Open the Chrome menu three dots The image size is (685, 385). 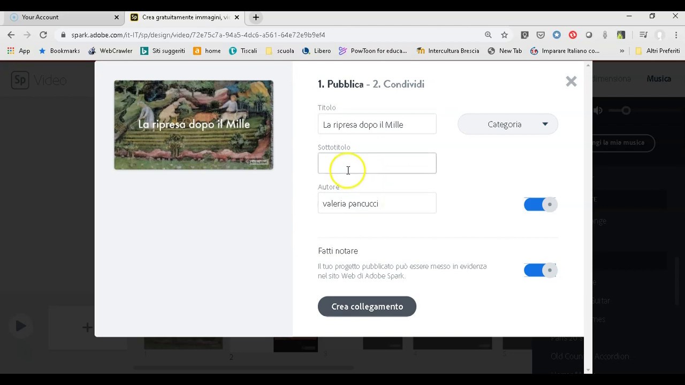[675, 35]
